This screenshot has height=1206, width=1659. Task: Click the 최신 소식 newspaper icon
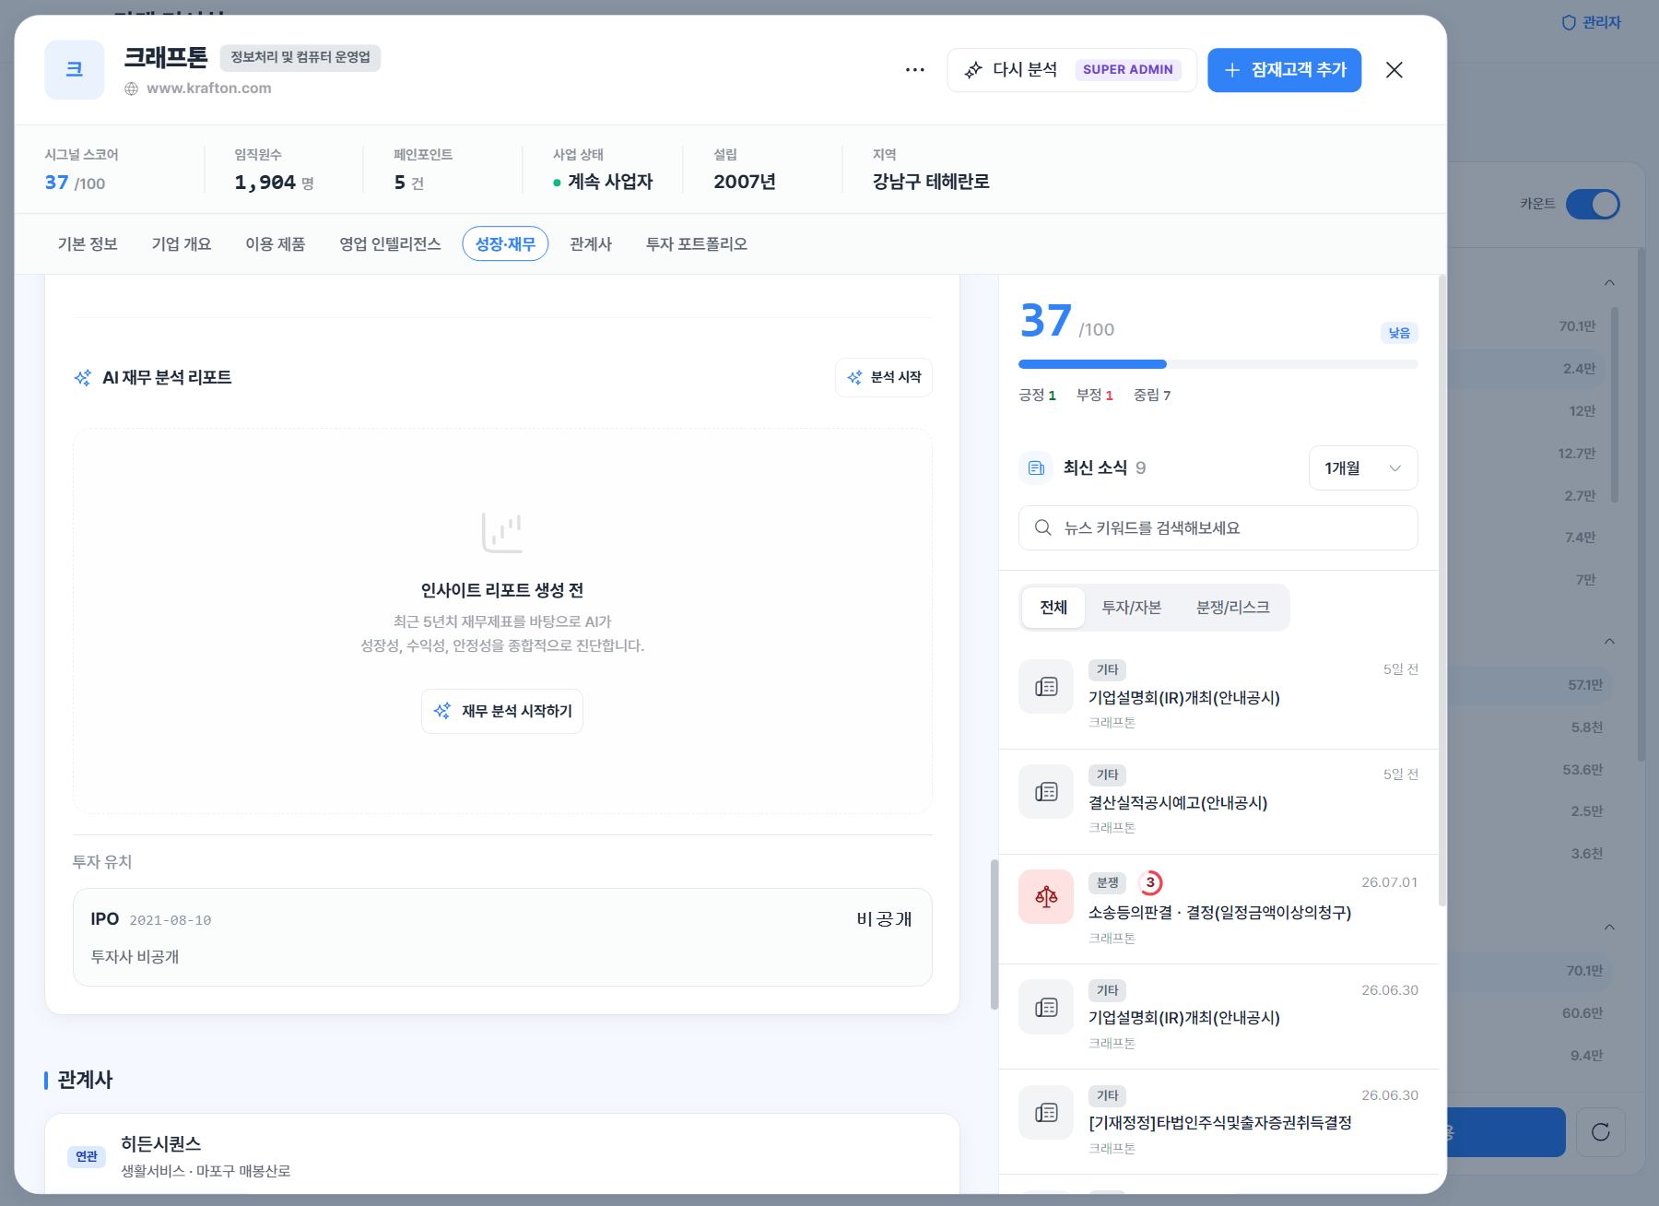[x=1036, y=468]
